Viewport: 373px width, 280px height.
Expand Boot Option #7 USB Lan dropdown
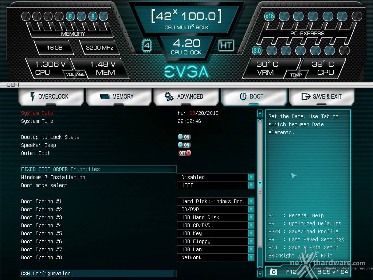click(216, 249)
